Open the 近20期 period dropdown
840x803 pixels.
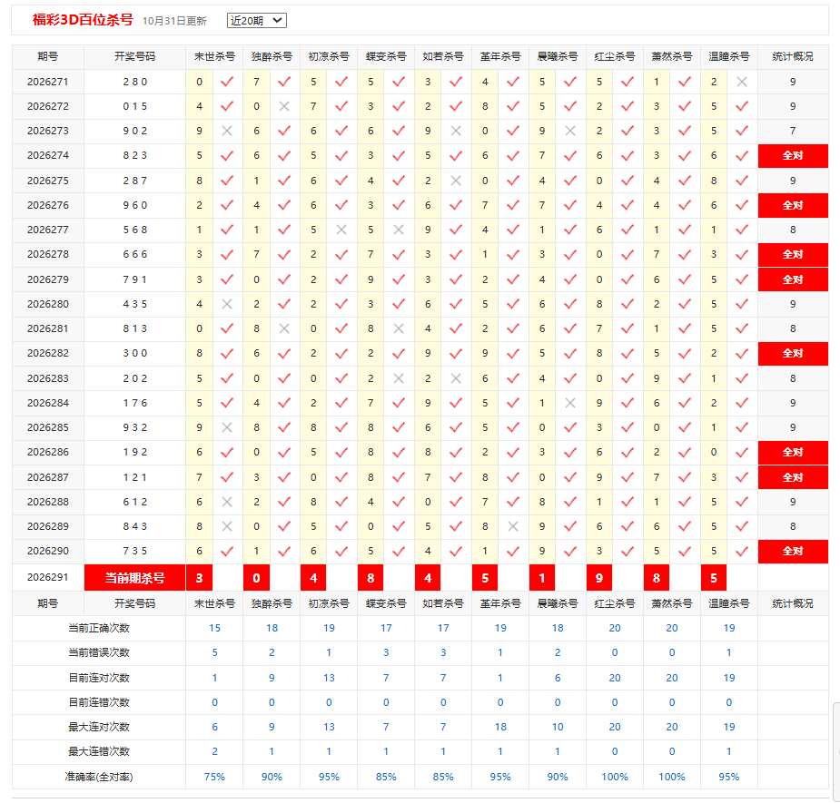(x=257, y=20)
